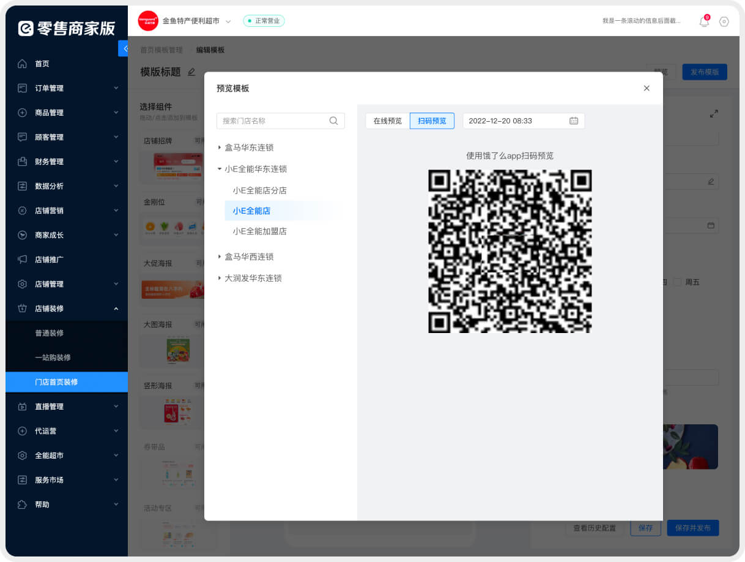This screenshot has width=745, height=562.
Task: Open the 首页 home icon in sidebar
Action: [23, 64]
